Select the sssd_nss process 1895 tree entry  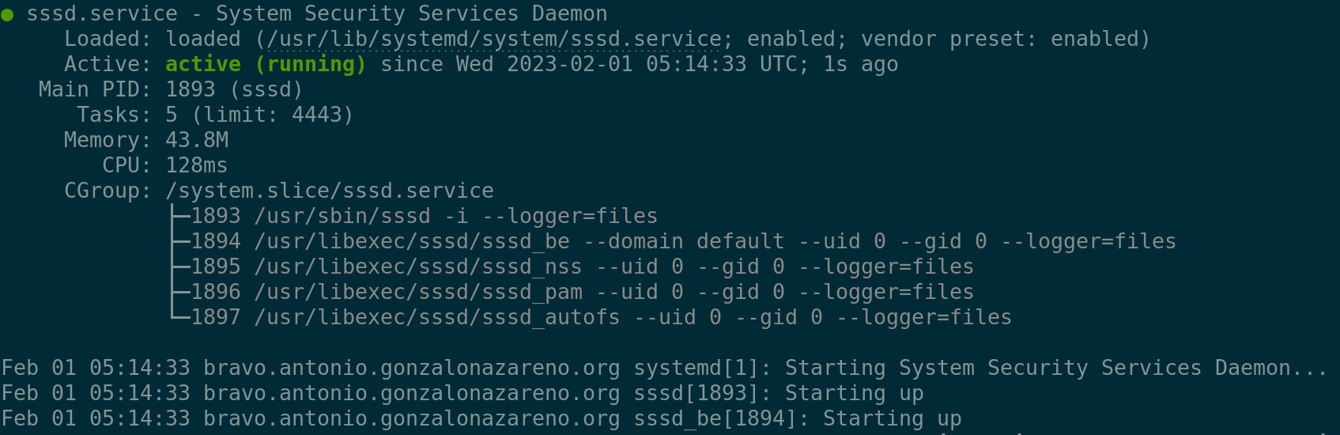582,267
